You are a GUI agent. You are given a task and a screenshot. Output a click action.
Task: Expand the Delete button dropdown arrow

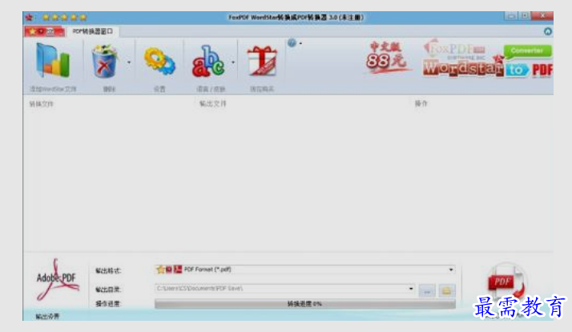coord(129,62)
